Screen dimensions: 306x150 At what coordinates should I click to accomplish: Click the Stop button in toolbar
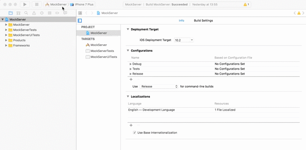point(37,4)
